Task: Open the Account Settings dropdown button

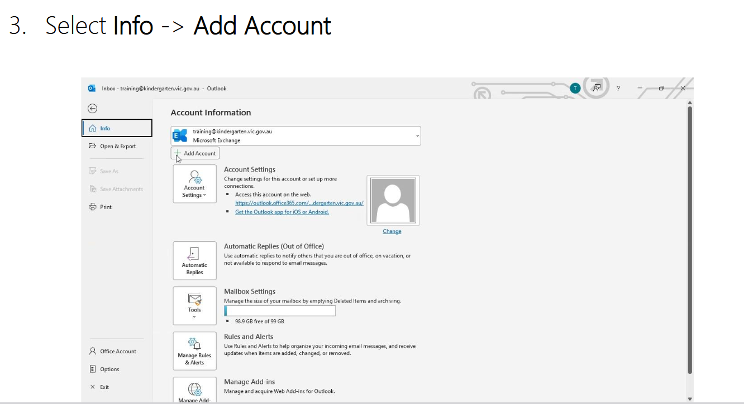Action: click(x=194, y=184)
